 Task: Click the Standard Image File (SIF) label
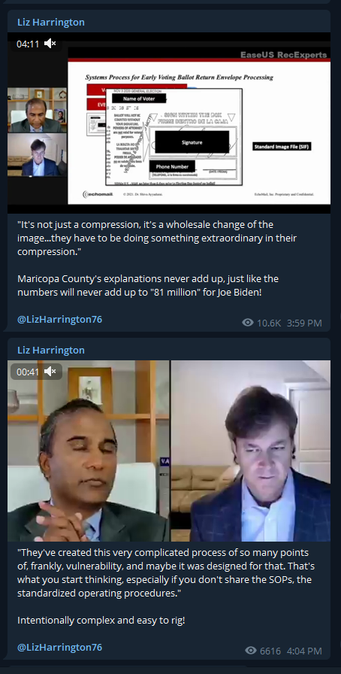pyautogui.click(x=282, y=147)
